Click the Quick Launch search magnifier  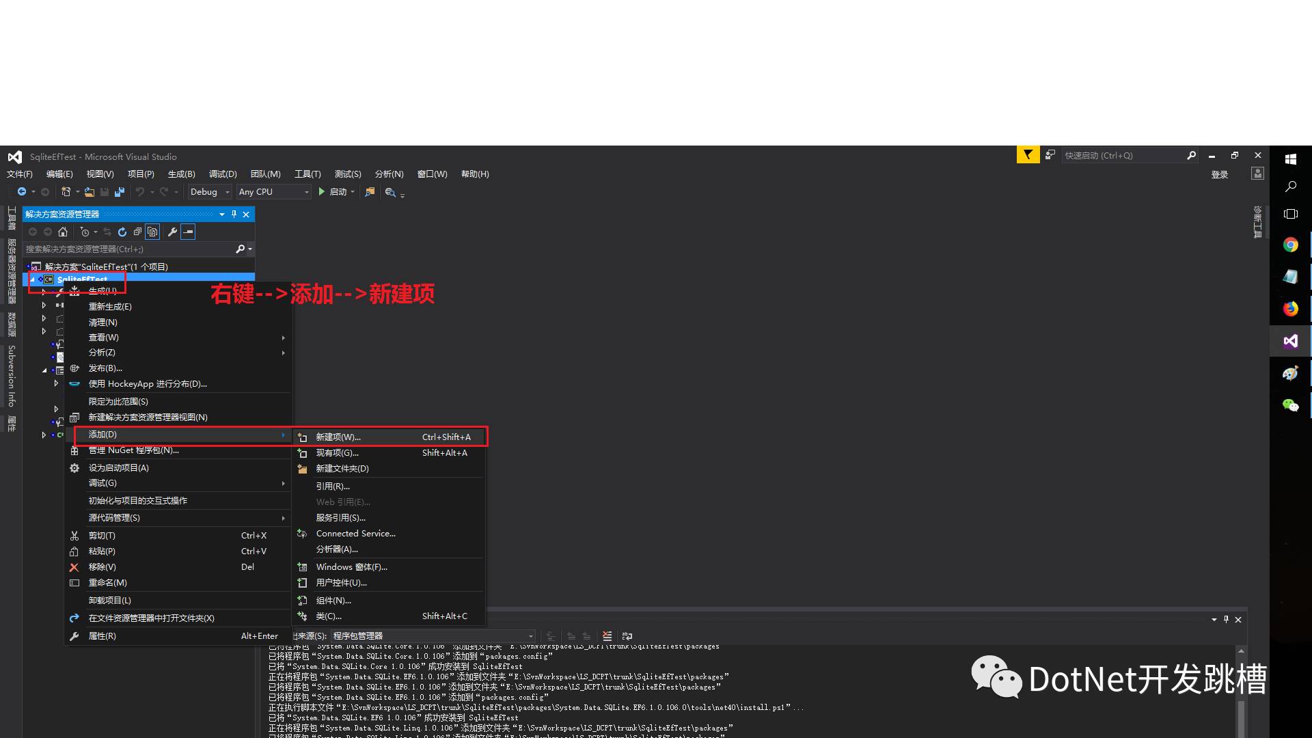point(1191,155)
